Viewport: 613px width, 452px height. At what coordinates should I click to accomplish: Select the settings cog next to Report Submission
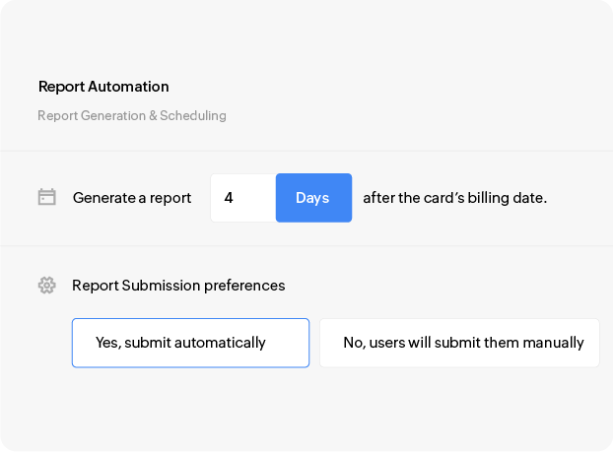pyautogui.click(x=46, y=286)
